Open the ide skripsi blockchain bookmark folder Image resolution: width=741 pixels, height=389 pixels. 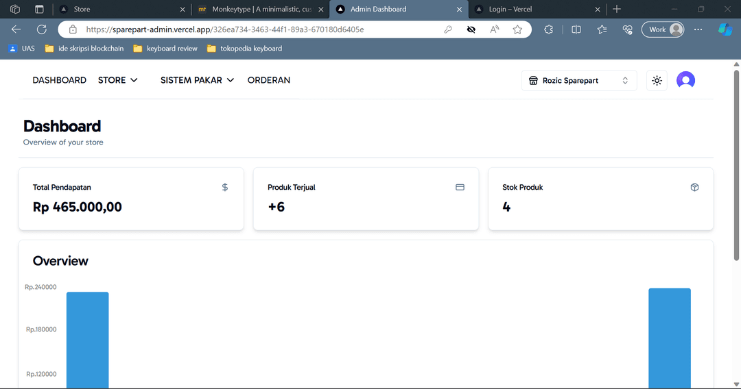click(84, 49)
